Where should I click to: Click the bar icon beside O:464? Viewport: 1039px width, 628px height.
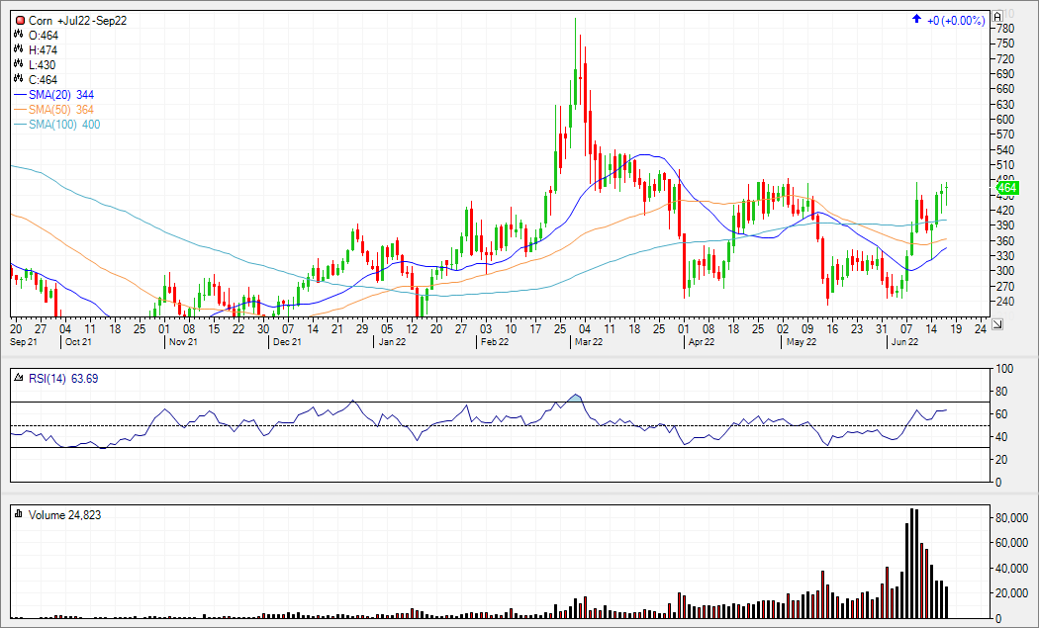click(x=19, y=35)
